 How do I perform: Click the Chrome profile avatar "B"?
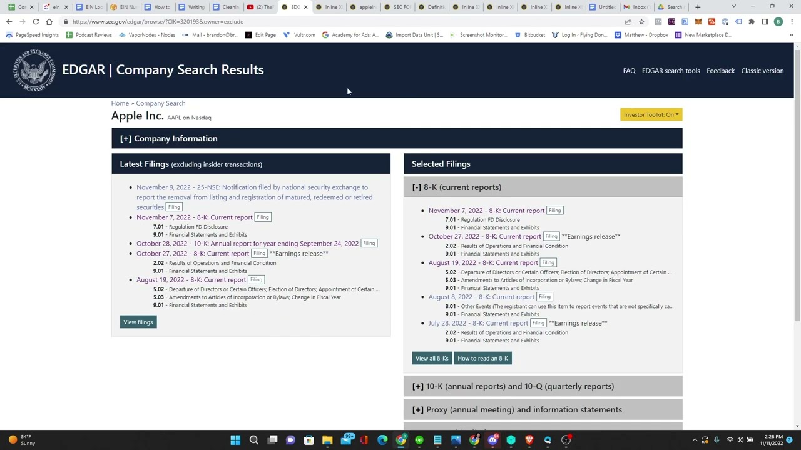click(778, 21)
